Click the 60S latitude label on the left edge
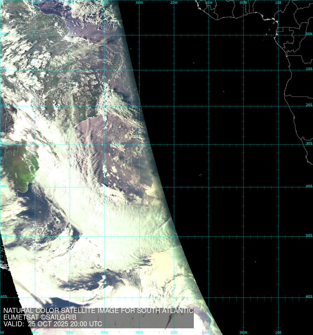Viewport: 313px width, 335px height. pyautogui.click(x=3, y=296)
